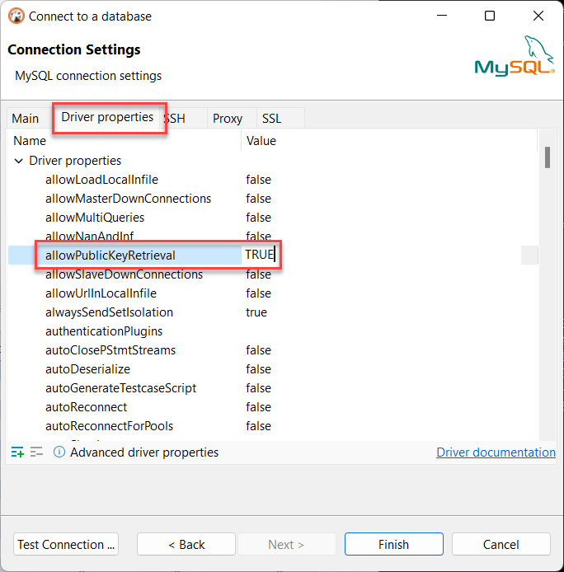This screenshot has height=572, width=564.
Task: Click the remove property icon
Action: tap(36, 452)
